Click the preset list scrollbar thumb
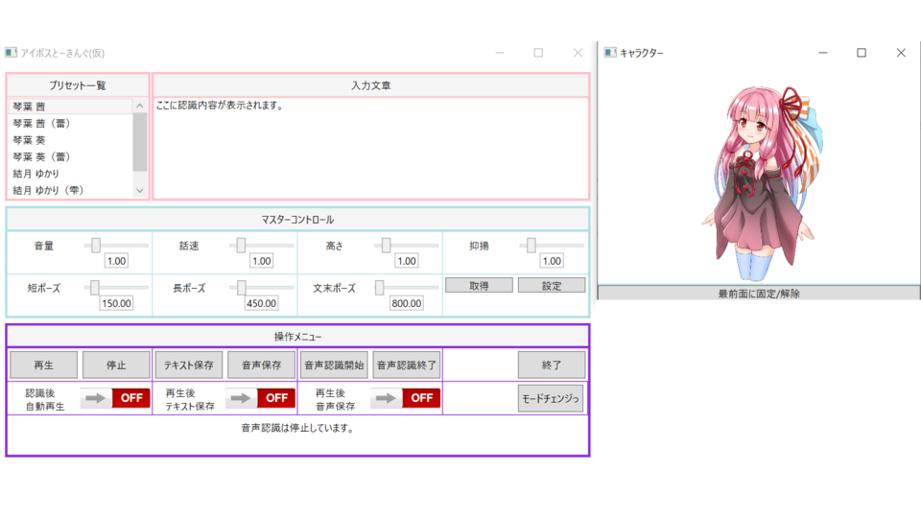The image size is (921, 518). click(140, 142)
